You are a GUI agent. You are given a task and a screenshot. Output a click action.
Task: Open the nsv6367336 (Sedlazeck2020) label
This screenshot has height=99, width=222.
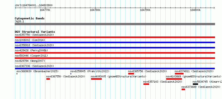click(x=34, y=66)
